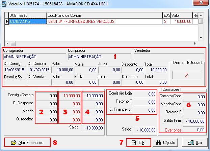Run the Cálculo button

coord(165,143)
